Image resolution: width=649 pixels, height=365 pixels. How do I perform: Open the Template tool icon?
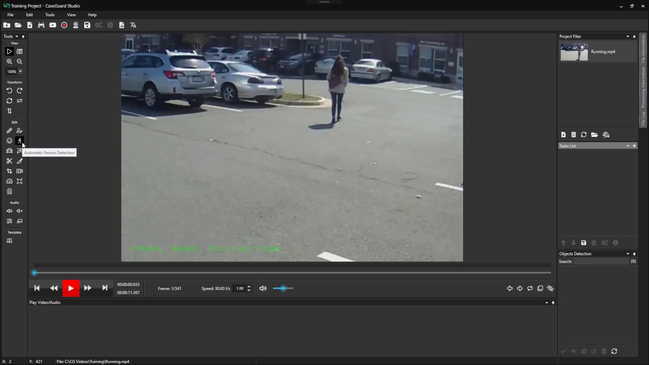(9, 241)
